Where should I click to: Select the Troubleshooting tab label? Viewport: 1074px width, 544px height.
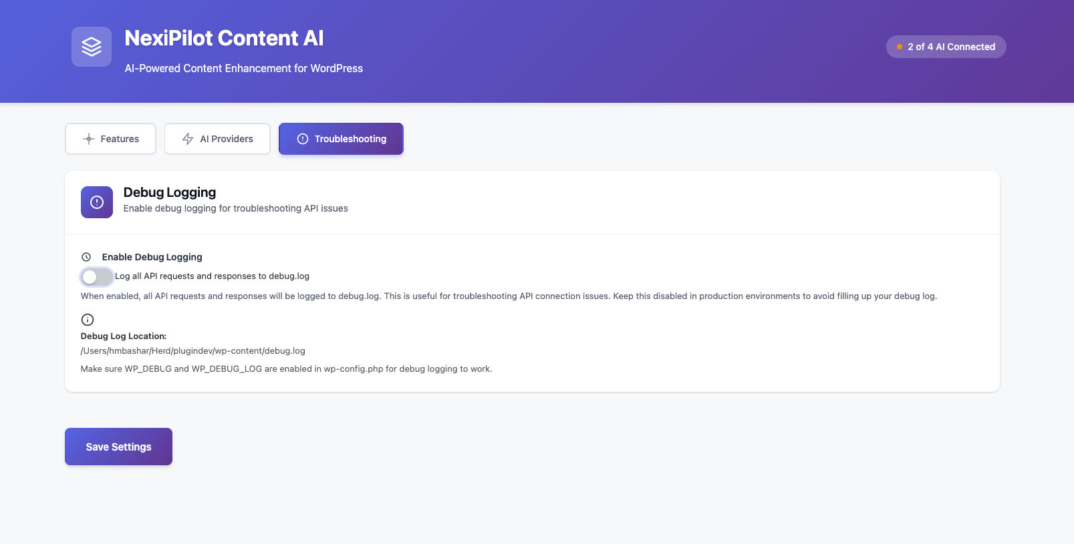pyautogui.click(x=350, y=139)
